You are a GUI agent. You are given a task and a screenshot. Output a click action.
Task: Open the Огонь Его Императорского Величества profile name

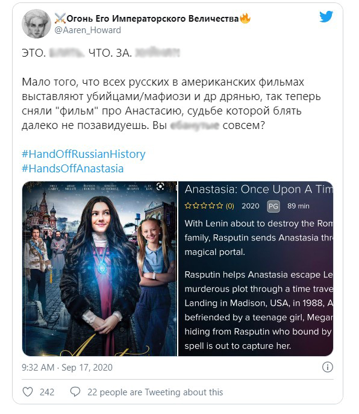coord(152,19)
